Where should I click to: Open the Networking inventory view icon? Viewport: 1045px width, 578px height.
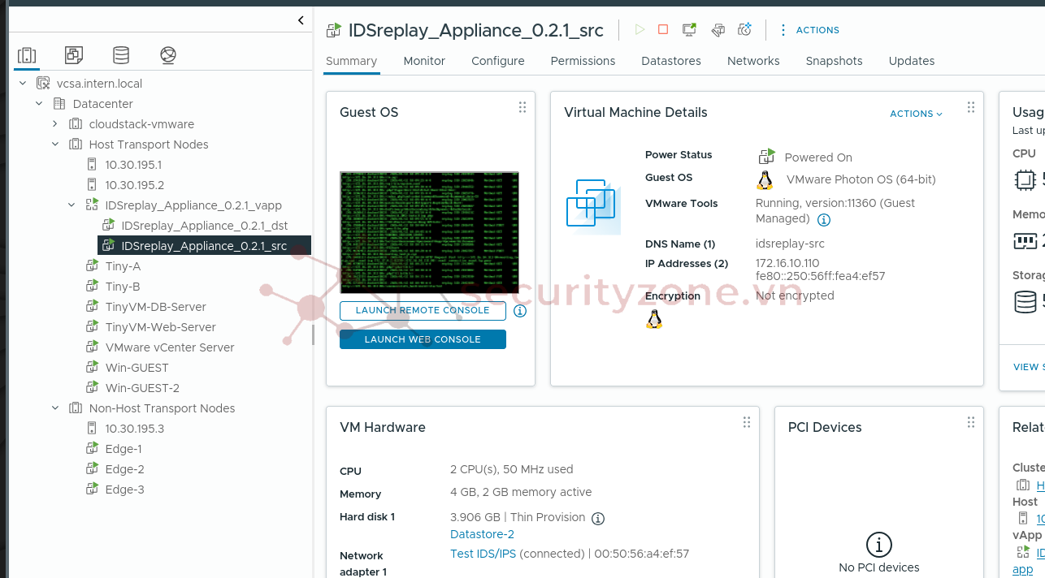(168, 55)
